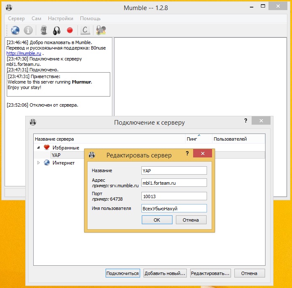Viewport: 292px width, 288px height.
Task: Open Audio Wizard users icon
Action: [x=101, y=30]
